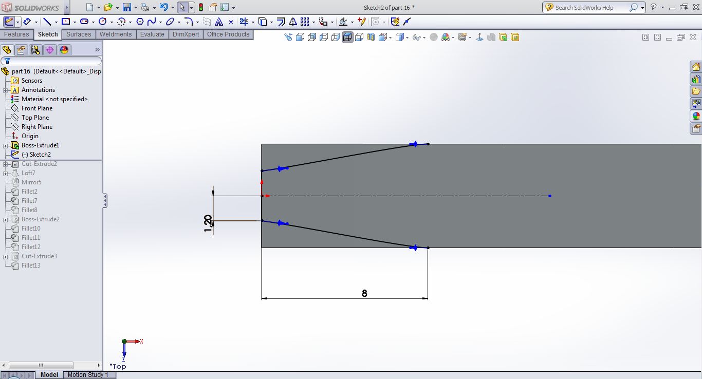Toggle the Exit Sketch button
702x379 pixels.
tap(9, 22)
